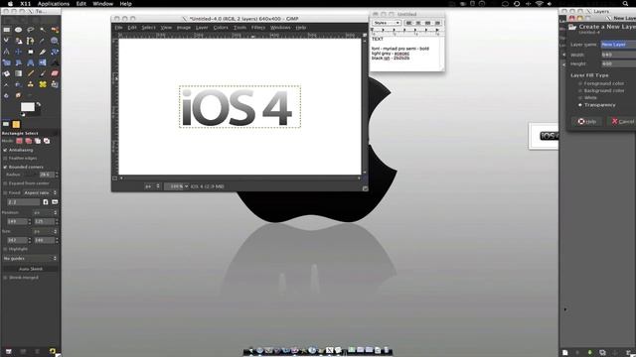Select the Rectangle Select tool

click(x=7, y=30)
